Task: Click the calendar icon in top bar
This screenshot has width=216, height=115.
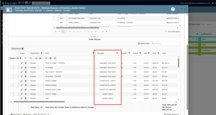Action: tap(19, 2)
